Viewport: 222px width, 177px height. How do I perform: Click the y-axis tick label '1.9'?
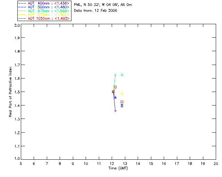tap(17, 38)
